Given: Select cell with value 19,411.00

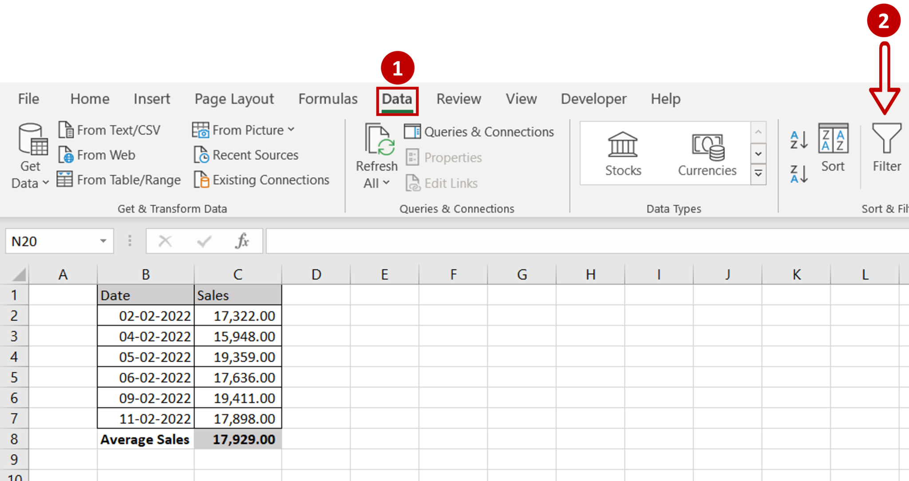Looking at the screenshot, I should [x=238, y=398].
